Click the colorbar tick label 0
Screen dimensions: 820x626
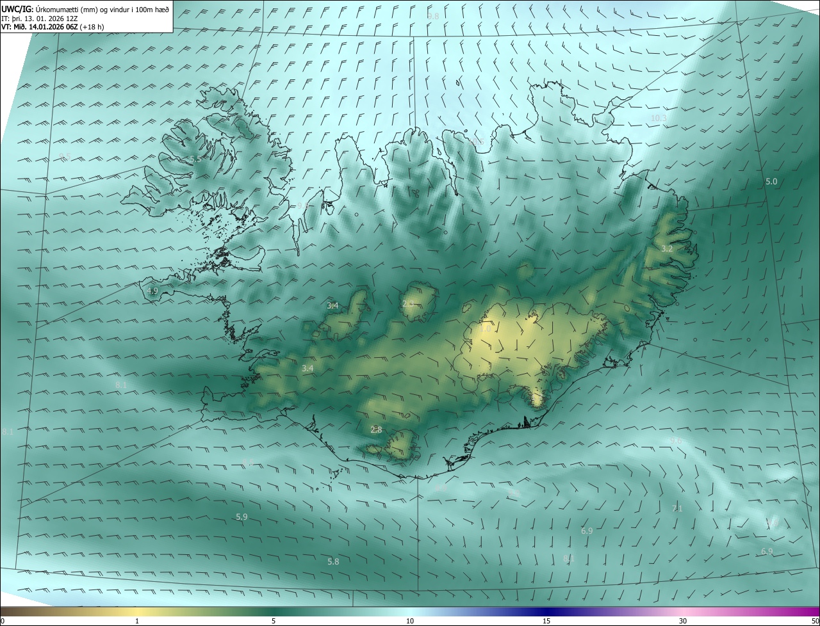pyautogui.click(x=3, y=621)
